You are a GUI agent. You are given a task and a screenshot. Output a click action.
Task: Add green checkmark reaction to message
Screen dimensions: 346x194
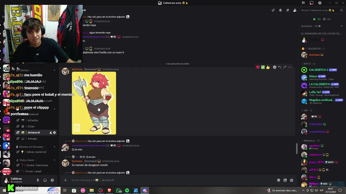pos(263,67)
